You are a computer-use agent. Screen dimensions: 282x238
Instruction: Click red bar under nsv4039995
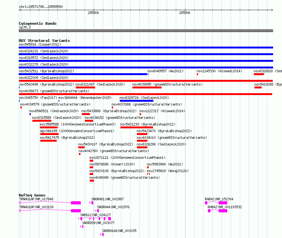coord(147,87)
